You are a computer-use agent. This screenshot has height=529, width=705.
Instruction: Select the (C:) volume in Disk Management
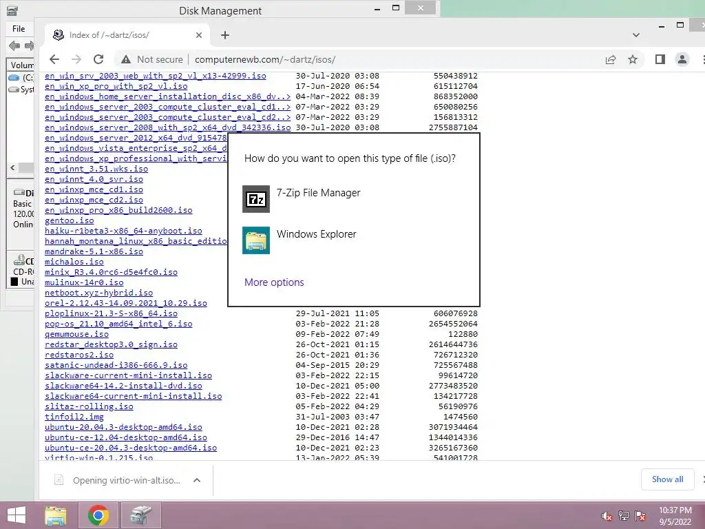point(21,78)
